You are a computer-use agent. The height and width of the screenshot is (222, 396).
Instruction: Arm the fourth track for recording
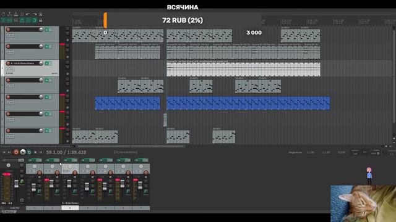coord(8,80)
